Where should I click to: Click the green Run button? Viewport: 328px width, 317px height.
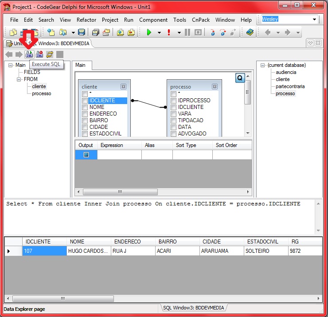click(149, 32)
